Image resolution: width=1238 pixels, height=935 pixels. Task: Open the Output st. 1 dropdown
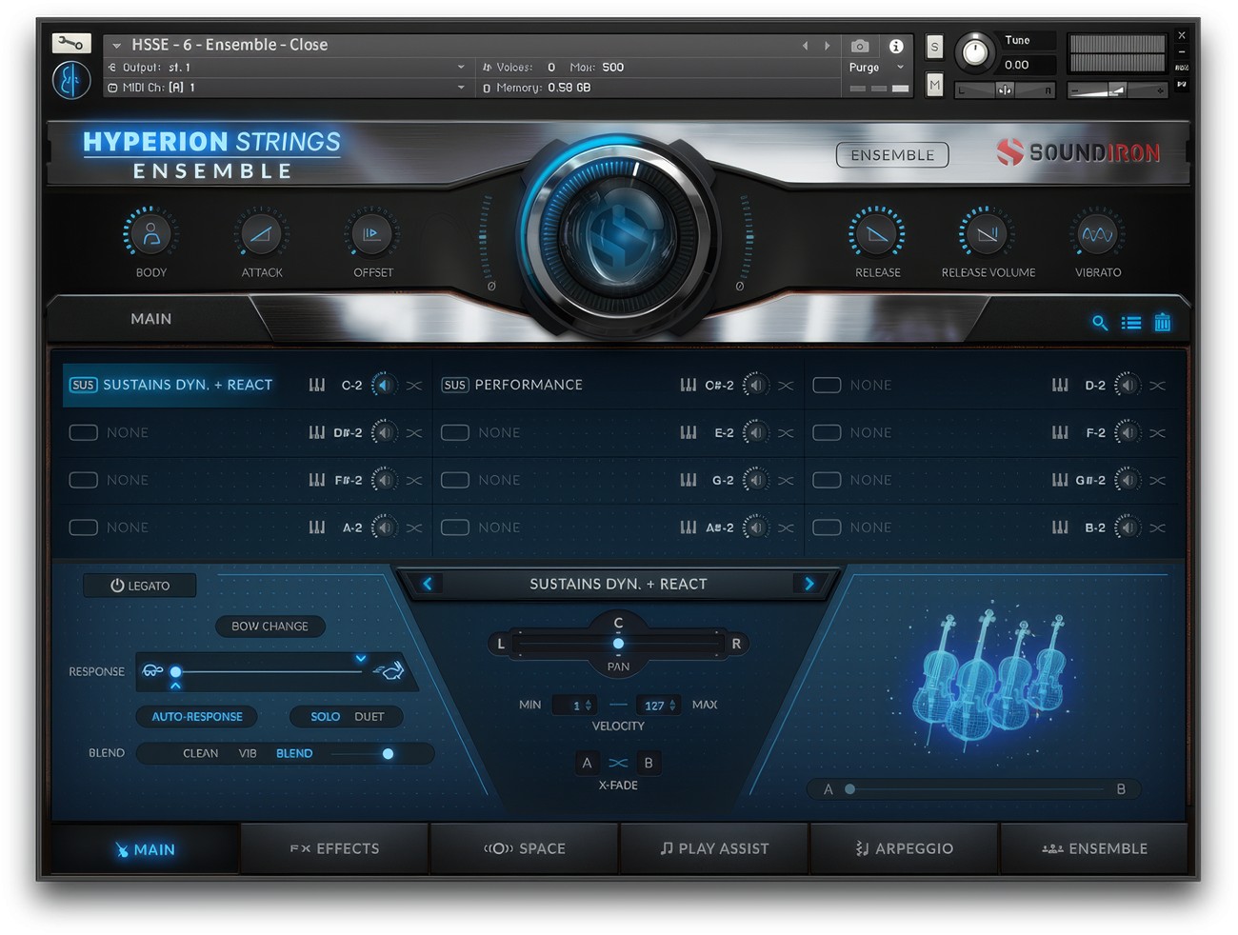[287, 68]
